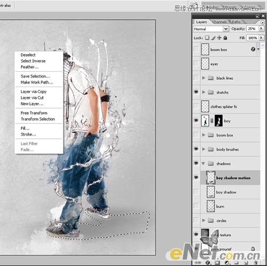This screenshot has width=267, height=266.
Task: Choose Make Work Path... menu entry
Action: pyautogui.click(x=37, y=82)
